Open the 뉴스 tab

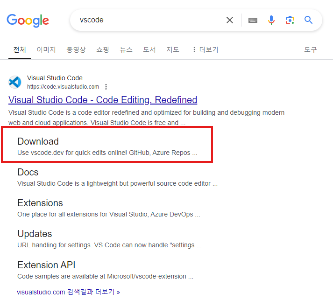point(126,49)
